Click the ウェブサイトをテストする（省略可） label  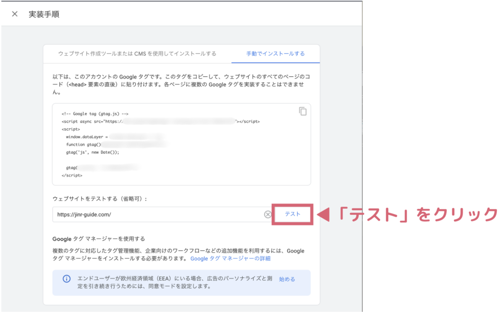click(100, 199)
